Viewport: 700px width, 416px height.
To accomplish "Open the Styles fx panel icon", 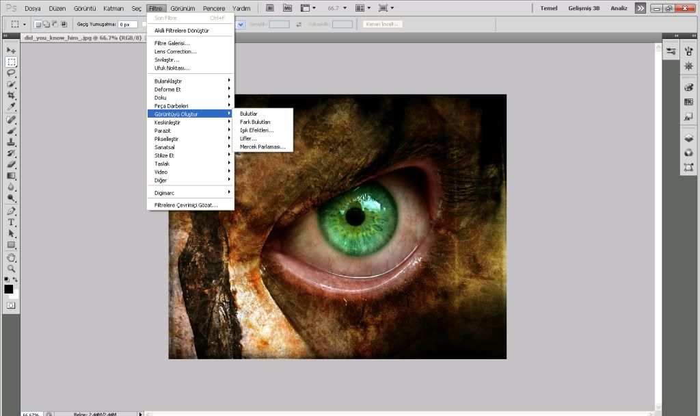I will [x=689, y=116].
